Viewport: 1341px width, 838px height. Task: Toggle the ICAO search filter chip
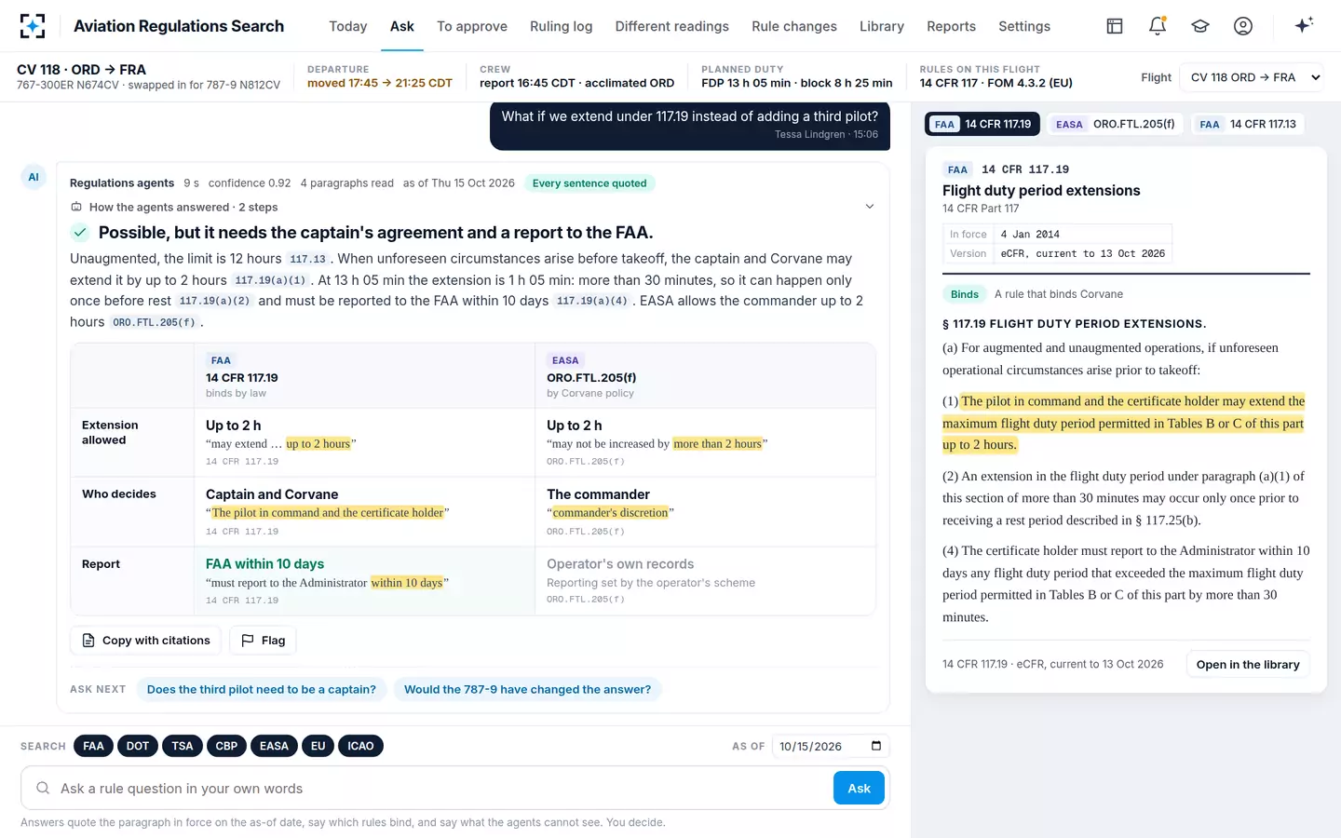360,746
